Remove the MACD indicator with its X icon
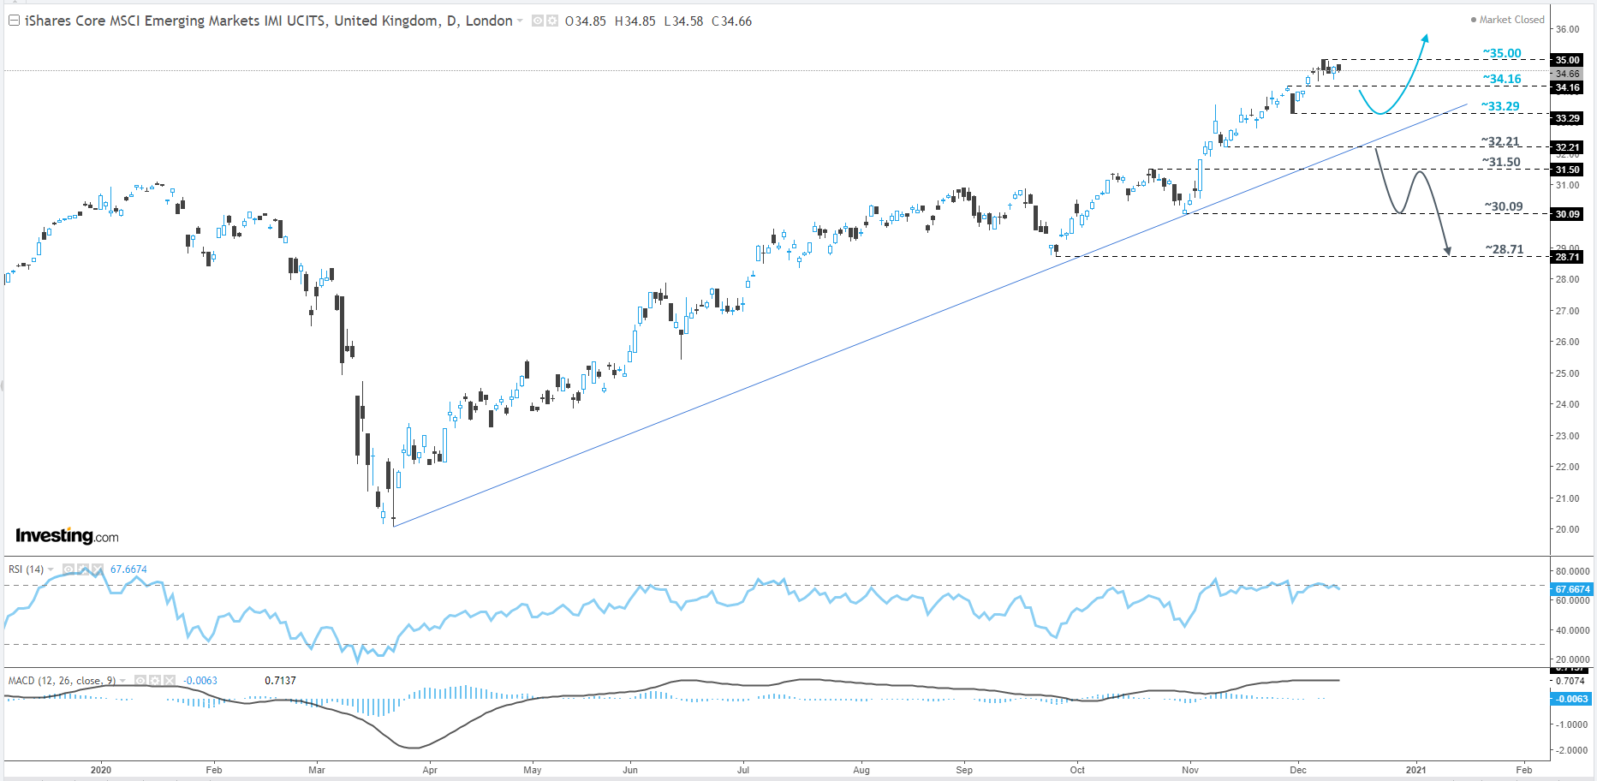This screenshot has width=1597, height=781. point(169,680)
